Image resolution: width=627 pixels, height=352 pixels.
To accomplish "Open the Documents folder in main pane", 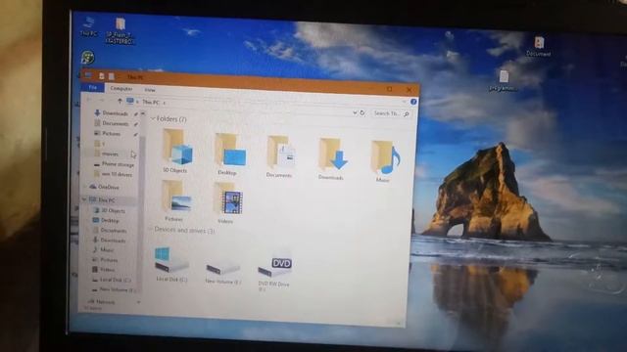I will (280, 156).
